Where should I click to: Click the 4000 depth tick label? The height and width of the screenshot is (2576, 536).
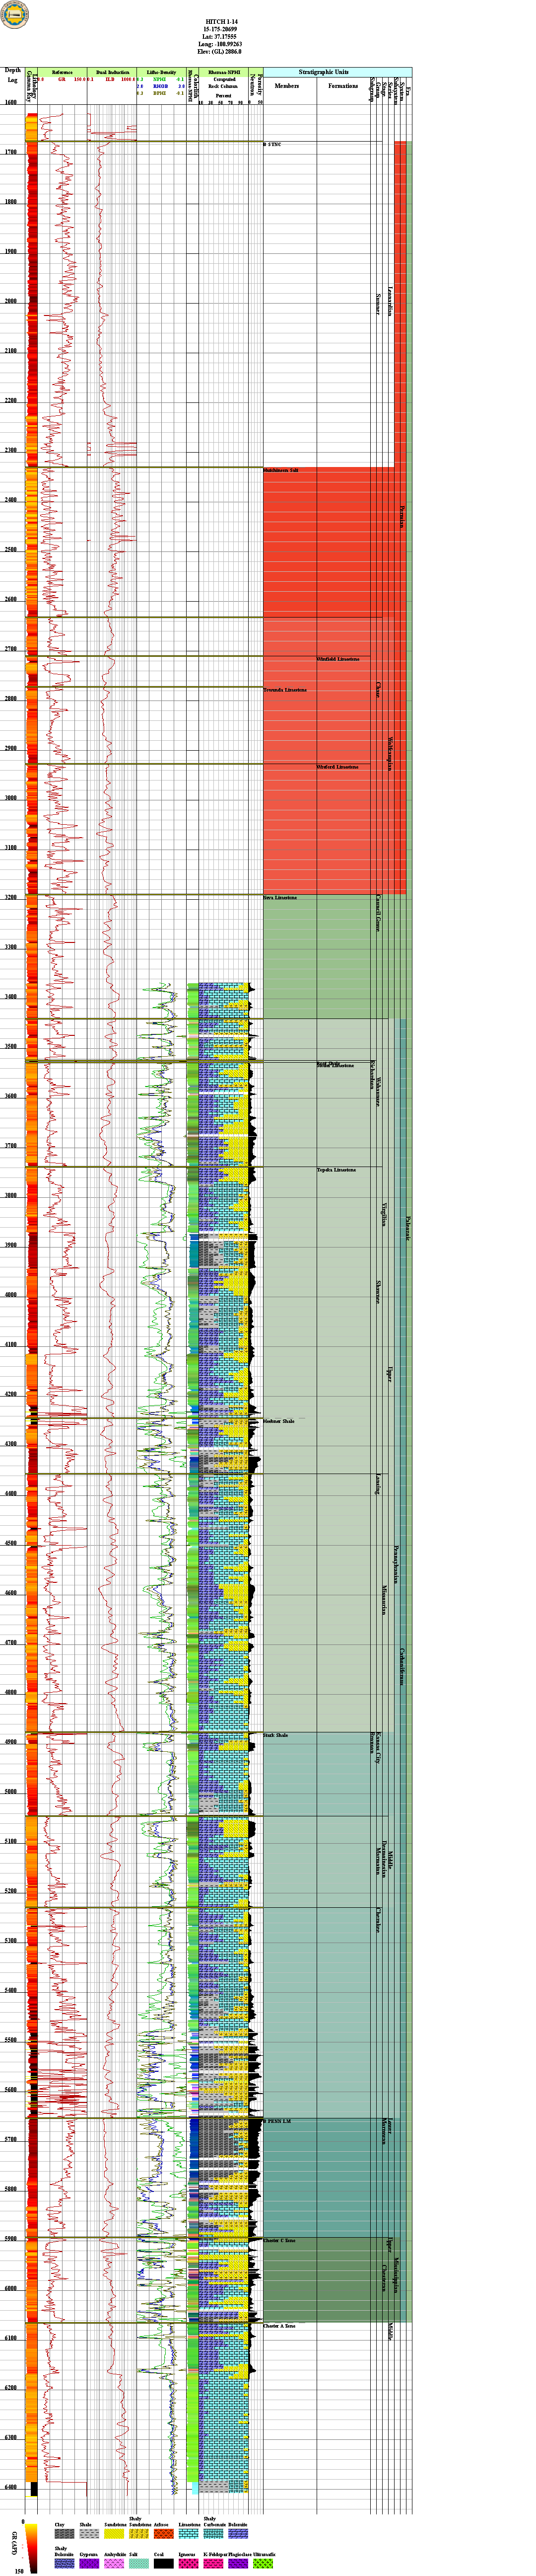click(x=11, y=1295)
